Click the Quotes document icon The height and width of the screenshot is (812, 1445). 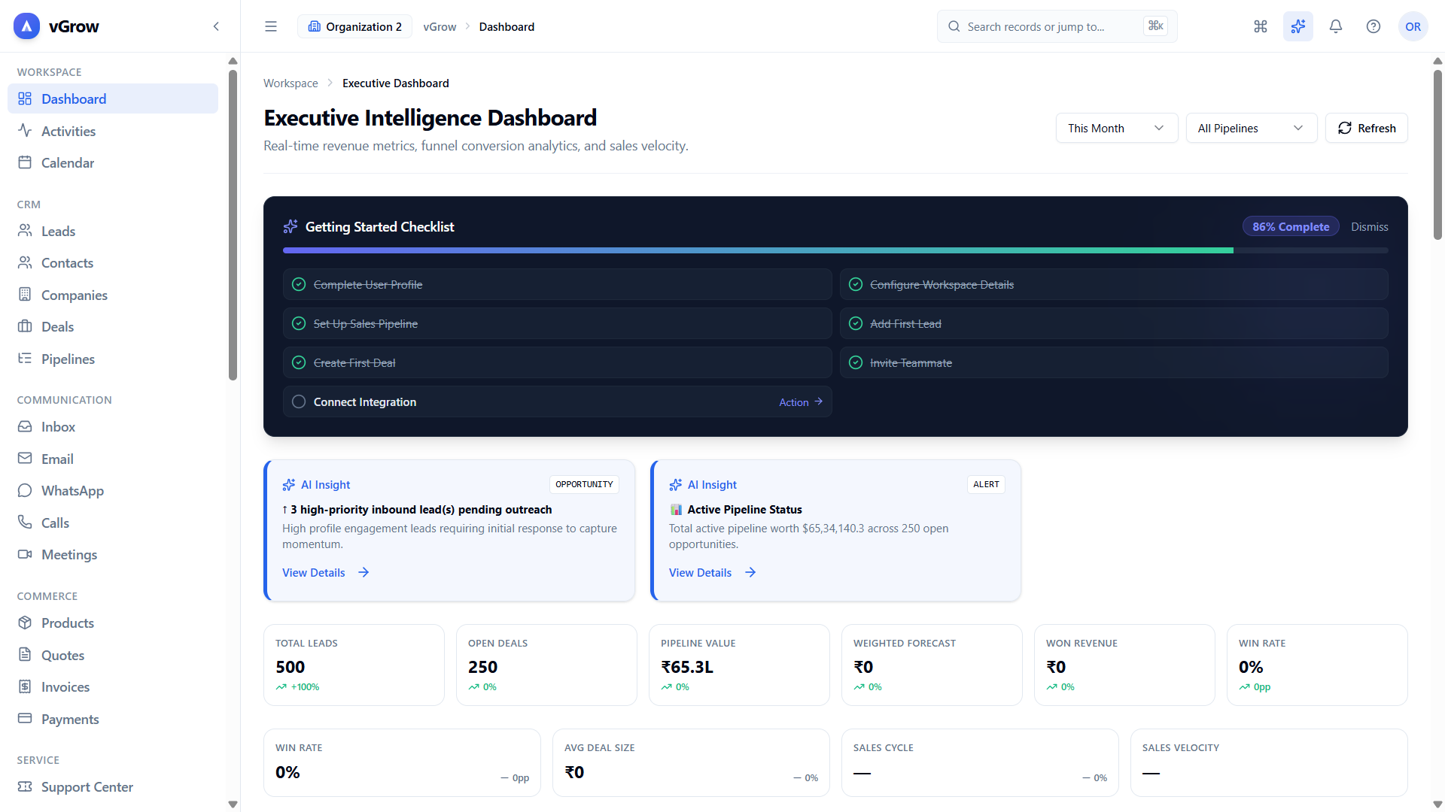coord(25,655)
